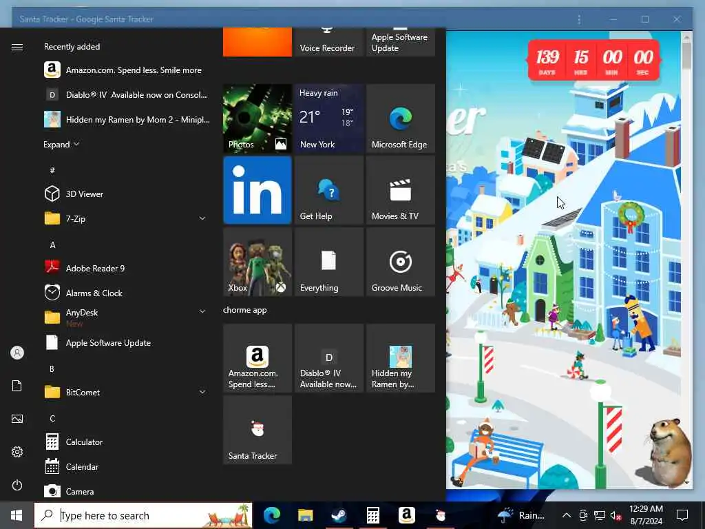Open Settings gear in Start sidebar

(x=17, y=452)
